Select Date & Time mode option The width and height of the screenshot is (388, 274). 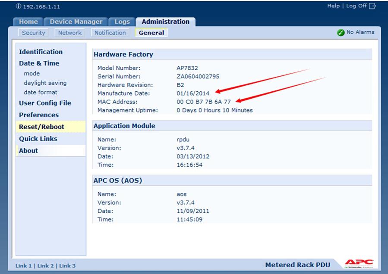(x=32, y=74)
